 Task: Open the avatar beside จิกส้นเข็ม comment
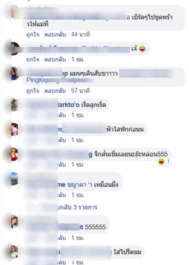[x=14, y=154]
